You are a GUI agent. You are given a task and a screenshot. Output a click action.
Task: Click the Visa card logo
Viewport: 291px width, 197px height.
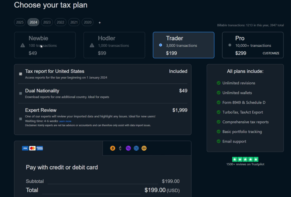pos(25,148)
